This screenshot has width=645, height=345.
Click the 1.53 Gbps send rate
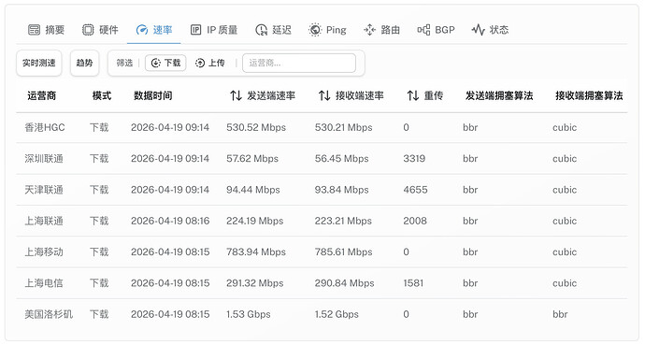coord(249,314)
